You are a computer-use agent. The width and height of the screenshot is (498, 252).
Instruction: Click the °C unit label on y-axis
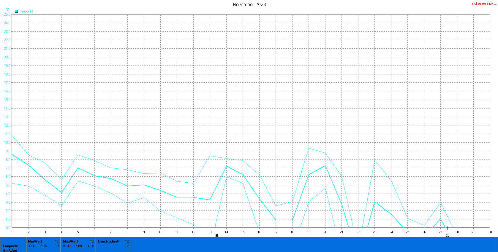(x=7, y=10)
